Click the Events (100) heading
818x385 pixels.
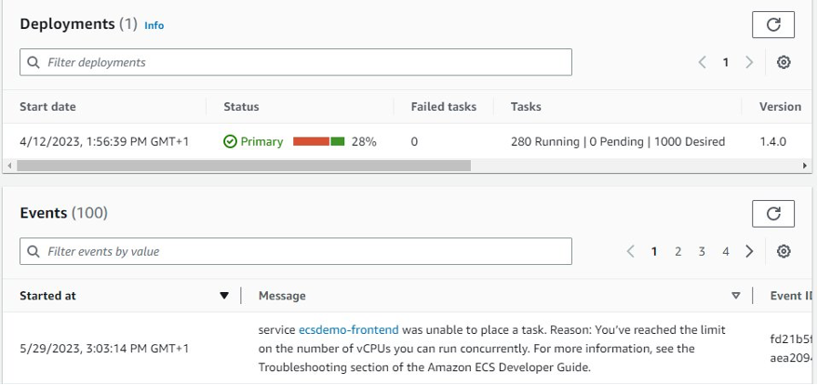click(x=63, y=213)
